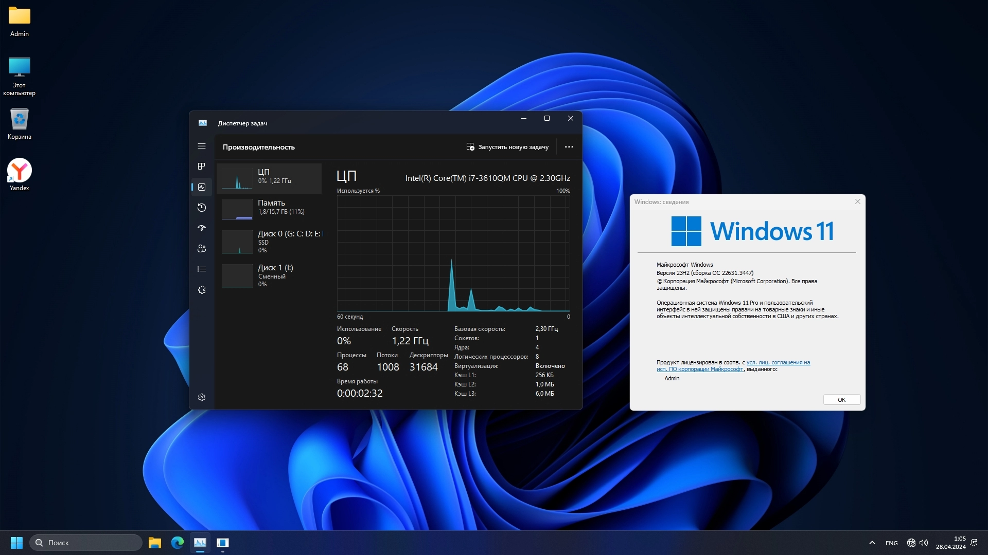Expand the hamburger navigation menu
Screen dimensions: 988x555
(x=202, y=146)
